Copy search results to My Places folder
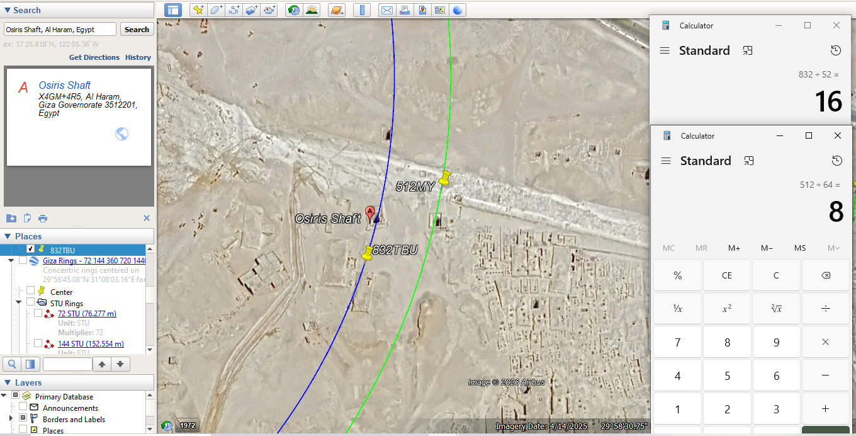 (x=11, y=219)
